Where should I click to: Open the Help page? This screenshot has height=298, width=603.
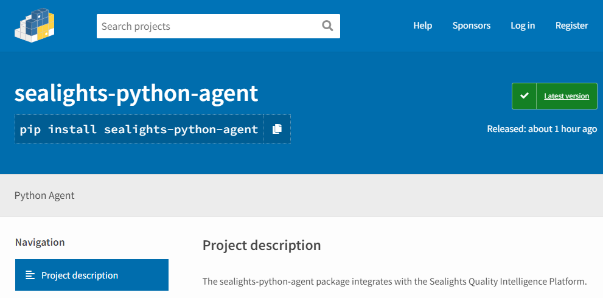422,26
